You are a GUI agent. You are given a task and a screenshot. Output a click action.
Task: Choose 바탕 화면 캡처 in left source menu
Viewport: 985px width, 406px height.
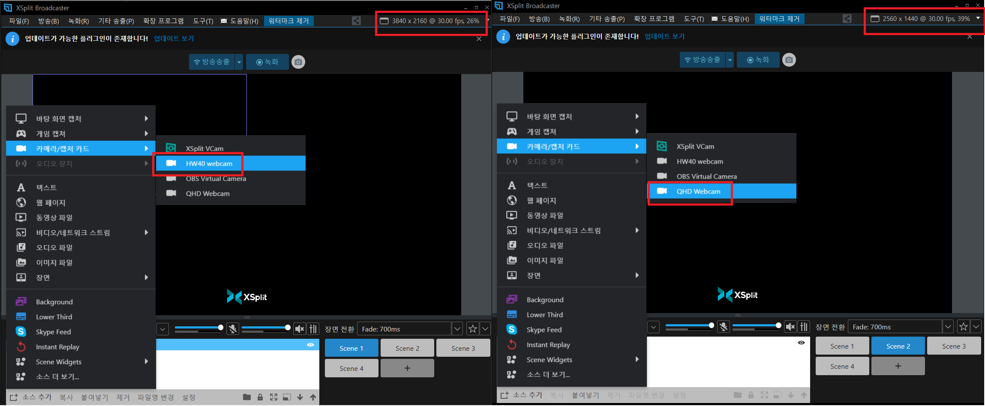[81, 118]
